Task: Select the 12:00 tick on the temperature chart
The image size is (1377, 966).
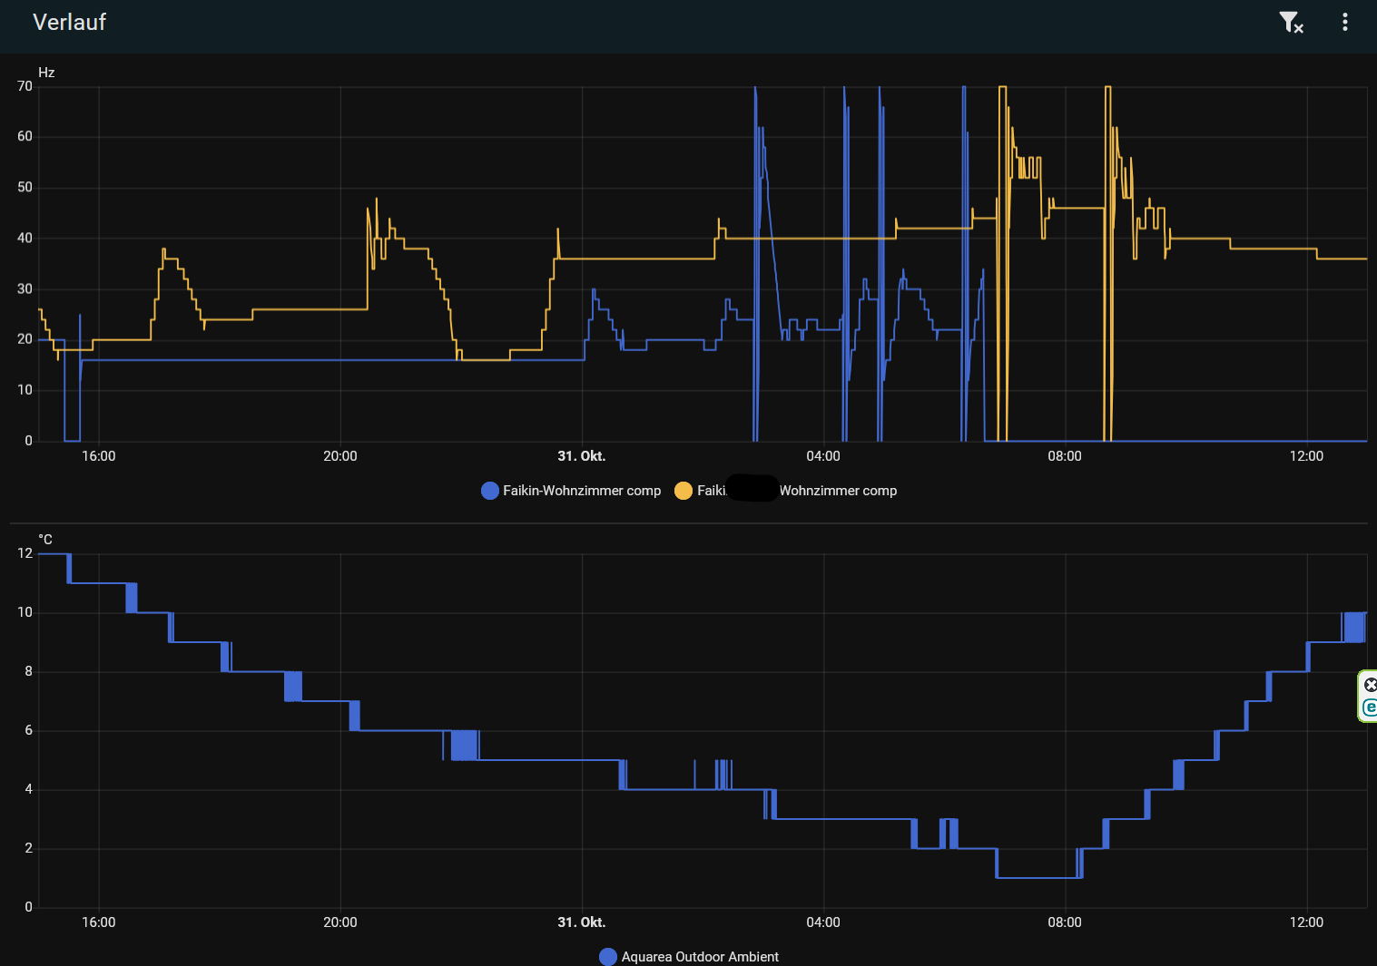Action: 1306,922
